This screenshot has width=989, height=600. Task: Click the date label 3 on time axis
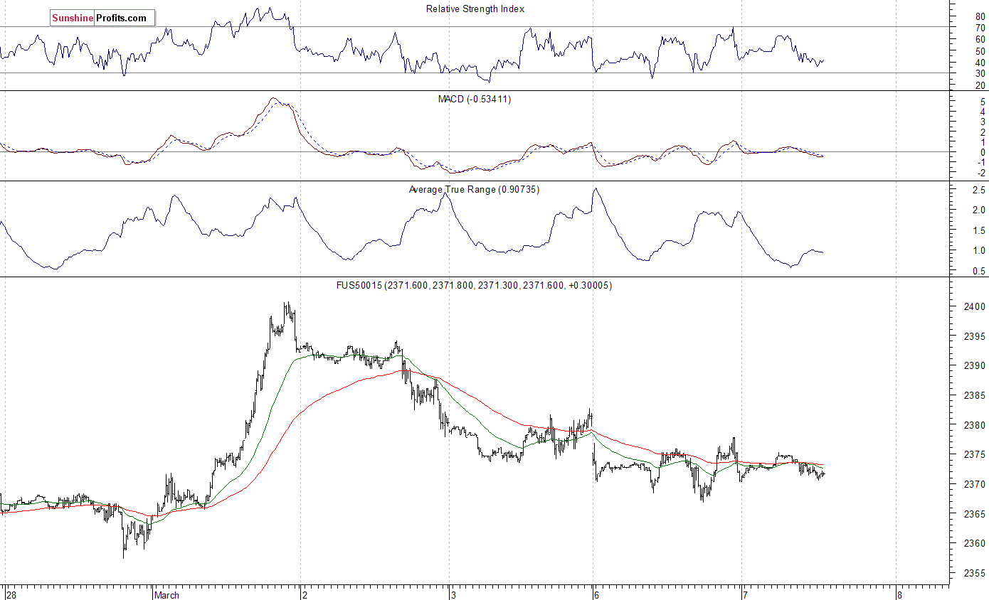click(x=453, y=594)
